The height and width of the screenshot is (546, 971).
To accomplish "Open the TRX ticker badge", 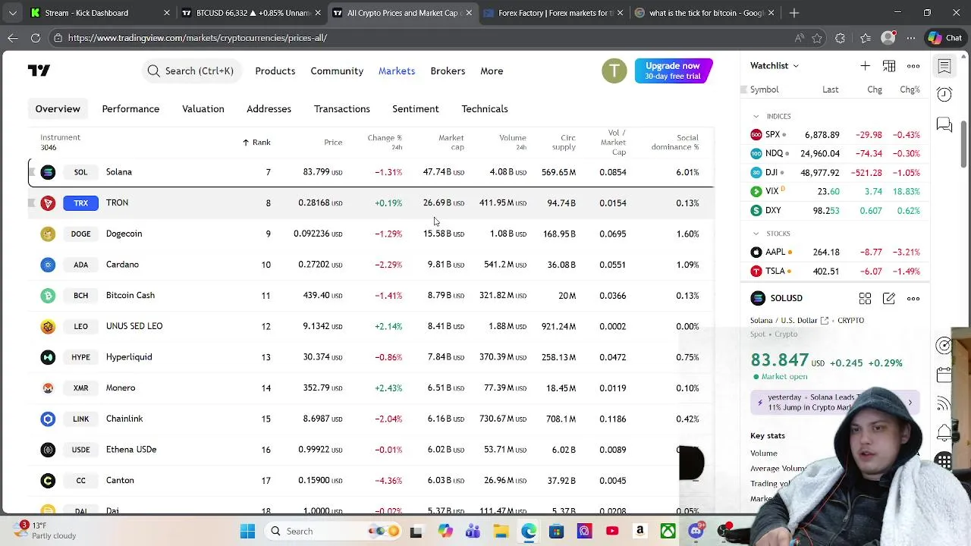I will coord(81,203).
